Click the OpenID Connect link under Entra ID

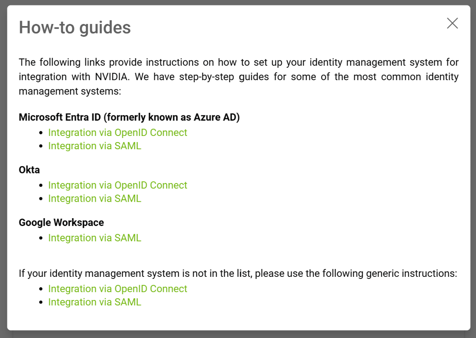(118, 133)
